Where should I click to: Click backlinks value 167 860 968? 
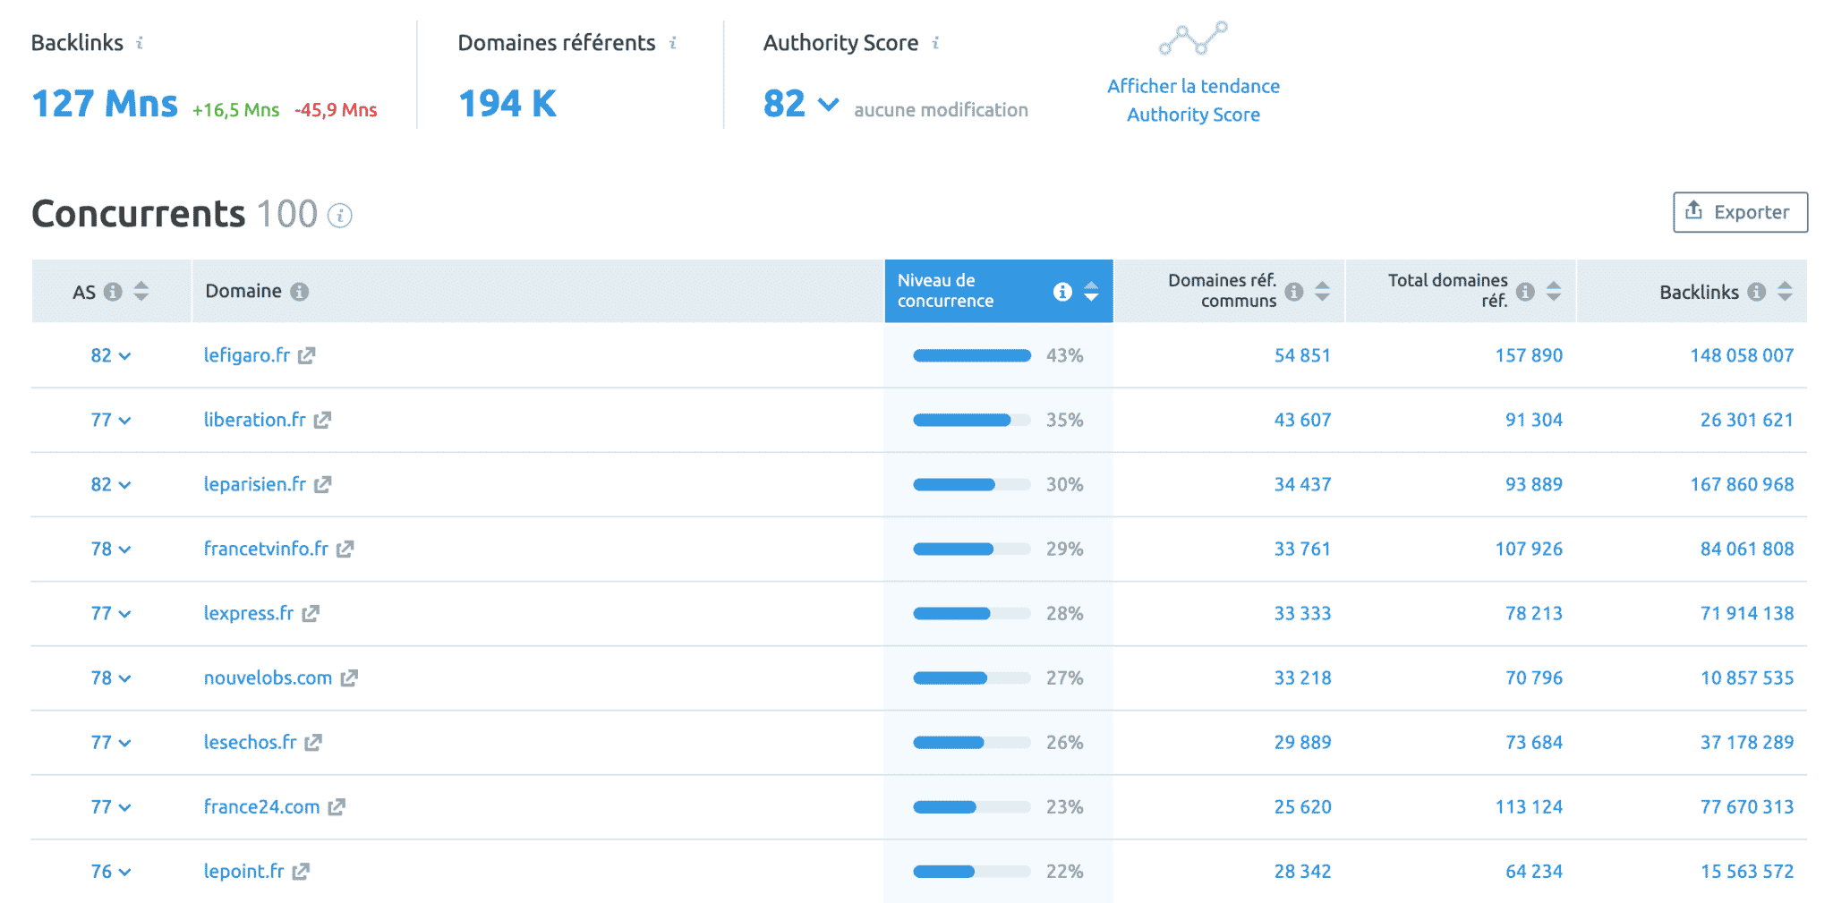[x=1742, y=484]
